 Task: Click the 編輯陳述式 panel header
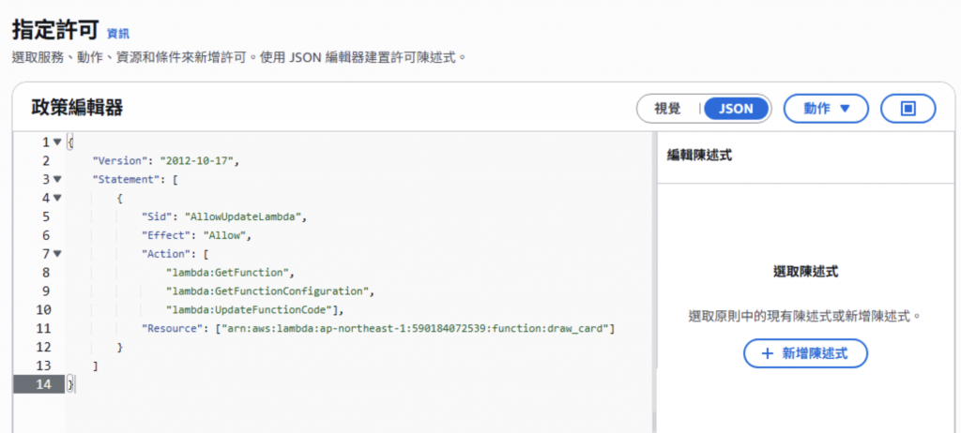click(699, 156)
